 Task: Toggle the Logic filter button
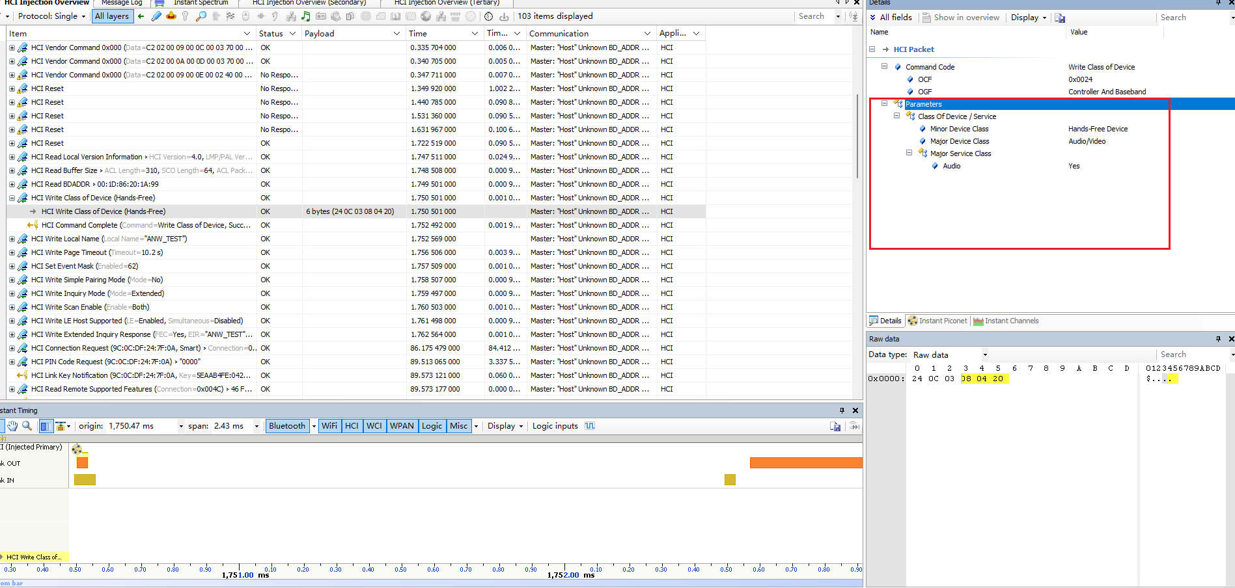tap(432, 426)
